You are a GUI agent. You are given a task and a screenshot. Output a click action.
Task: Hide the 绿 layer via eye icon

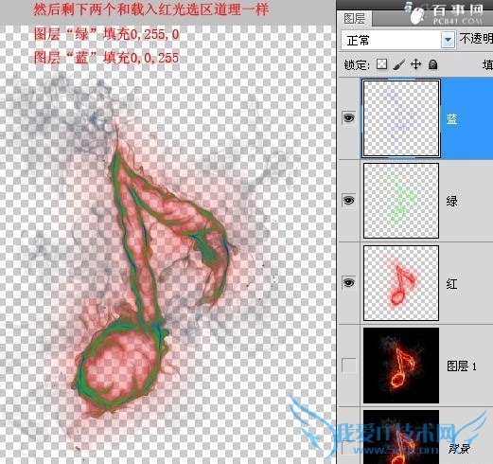348,201
